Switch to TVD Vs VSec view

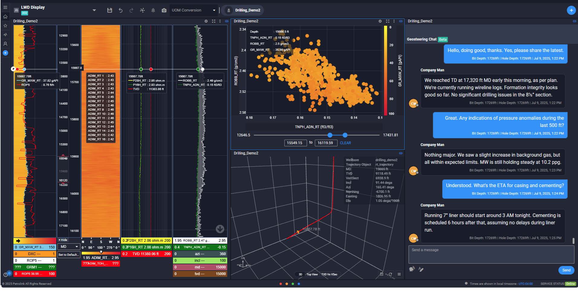point(329,274)
